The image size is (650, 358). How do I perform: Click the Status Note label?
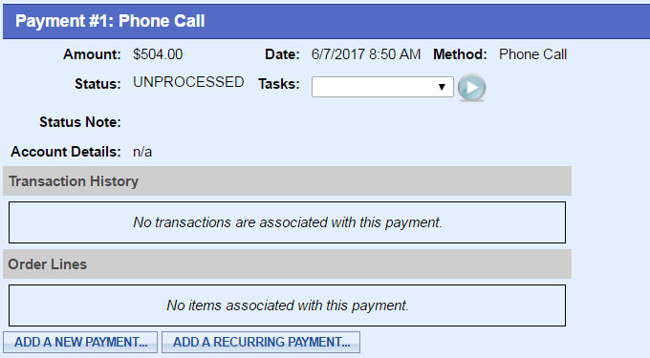(x=80, y=122)
